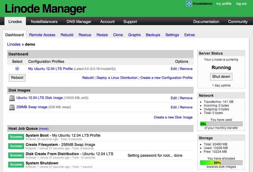Open the DNS Manager menu item

tap(79, 21)
